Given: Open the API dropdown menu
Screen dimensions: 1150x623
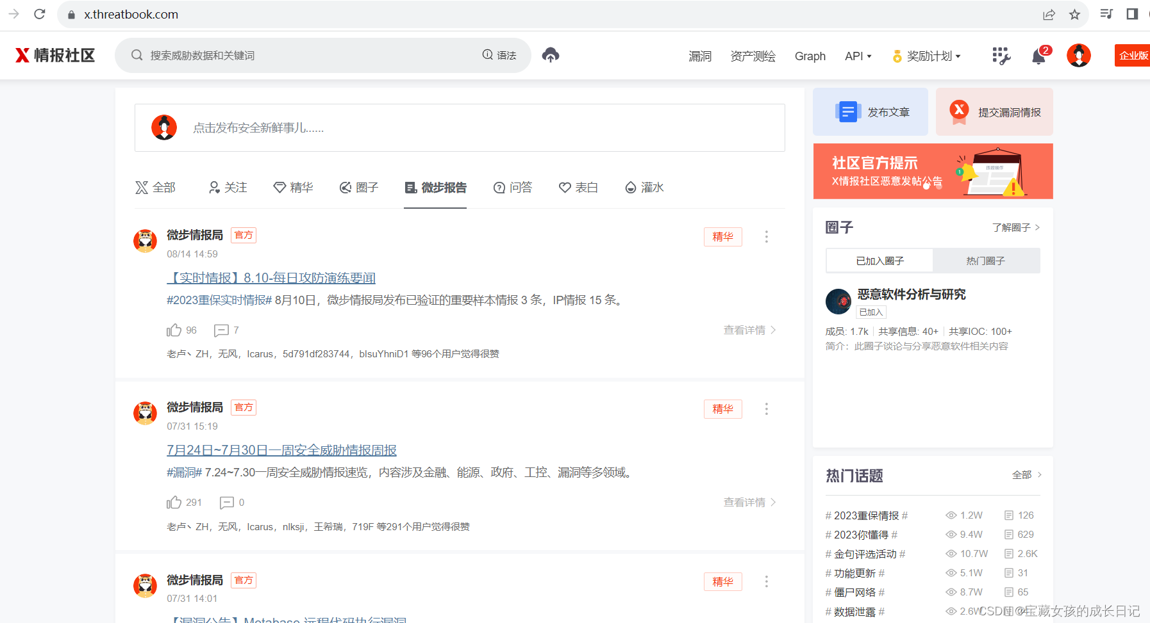Looking at the screenshot, I should pyautogui.click(x=858, y=56).
